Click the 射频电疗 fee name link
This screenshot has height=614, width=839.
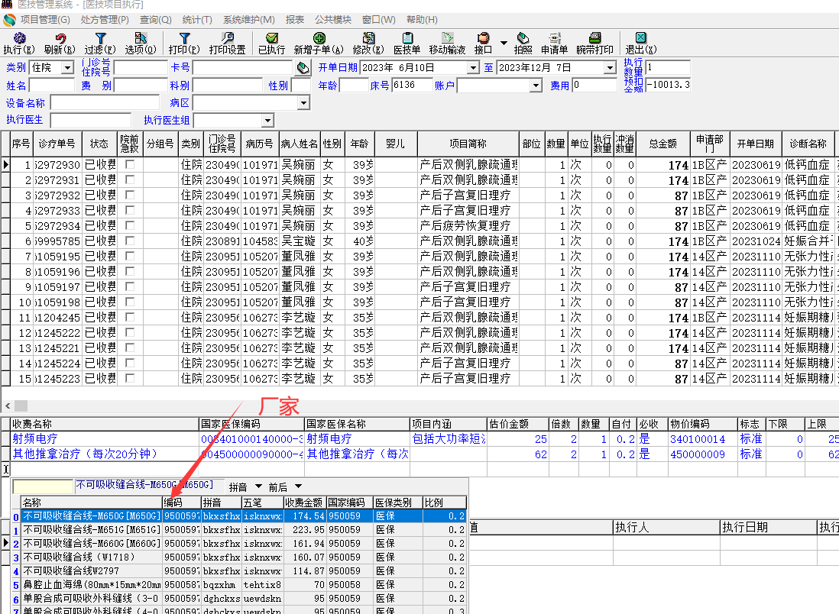point(34,439)
